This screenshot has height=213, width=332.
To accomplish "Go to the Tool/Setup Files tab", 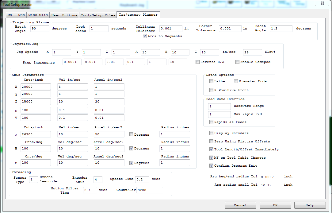I will [98, 15].
